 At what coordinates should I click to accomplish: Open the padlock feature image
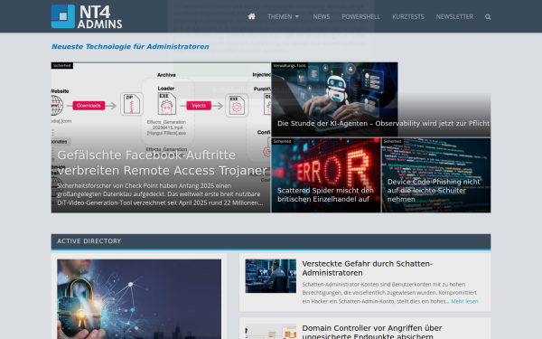[139, 299]
